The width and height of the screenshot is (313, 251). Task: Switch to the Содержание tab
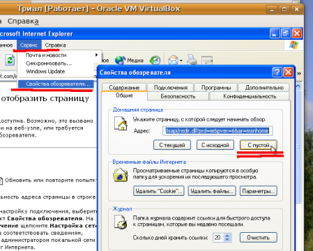pyautogui.click(x=124, y=88)
